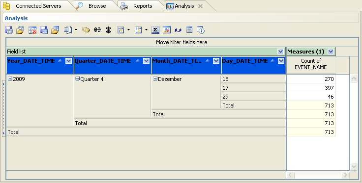Image resolution: width=362 pixels, height=183 pixels.
Task: Click the open grid layout folder icon
Action: 20,30
